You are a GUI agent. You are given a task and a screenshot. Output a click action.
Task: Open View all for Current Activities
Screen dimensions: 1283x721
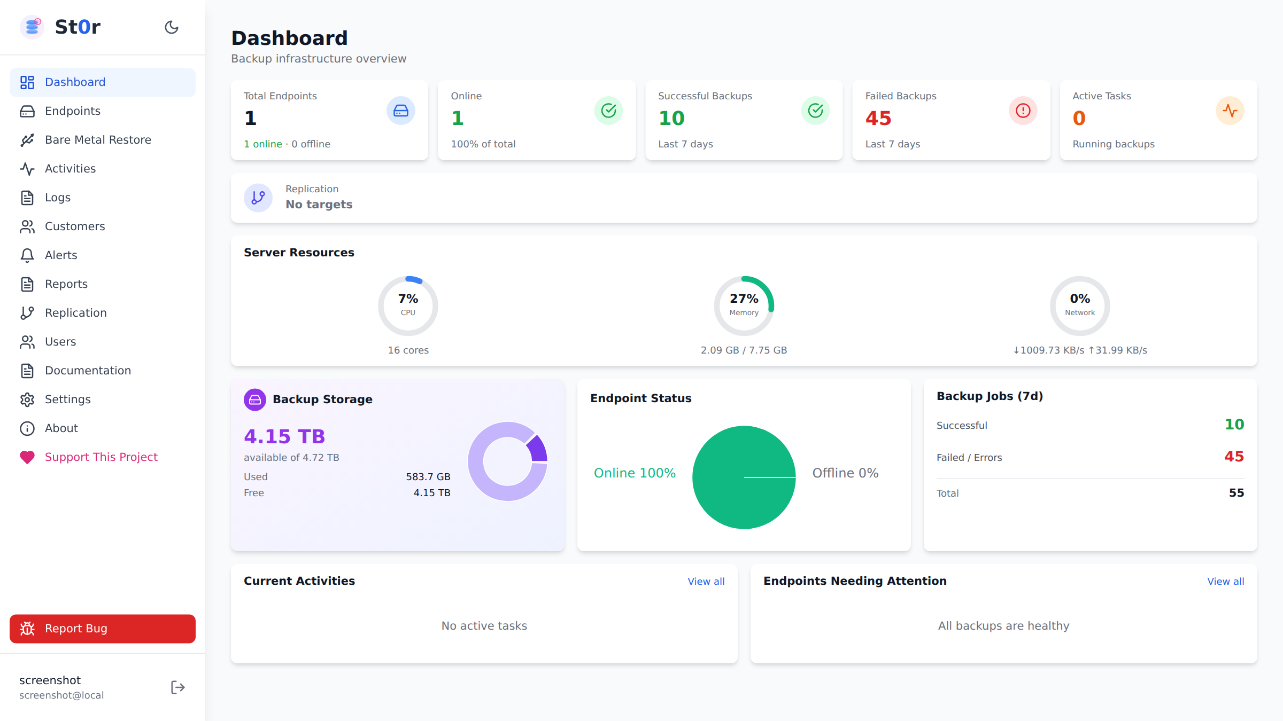click(x=706, y=581)
